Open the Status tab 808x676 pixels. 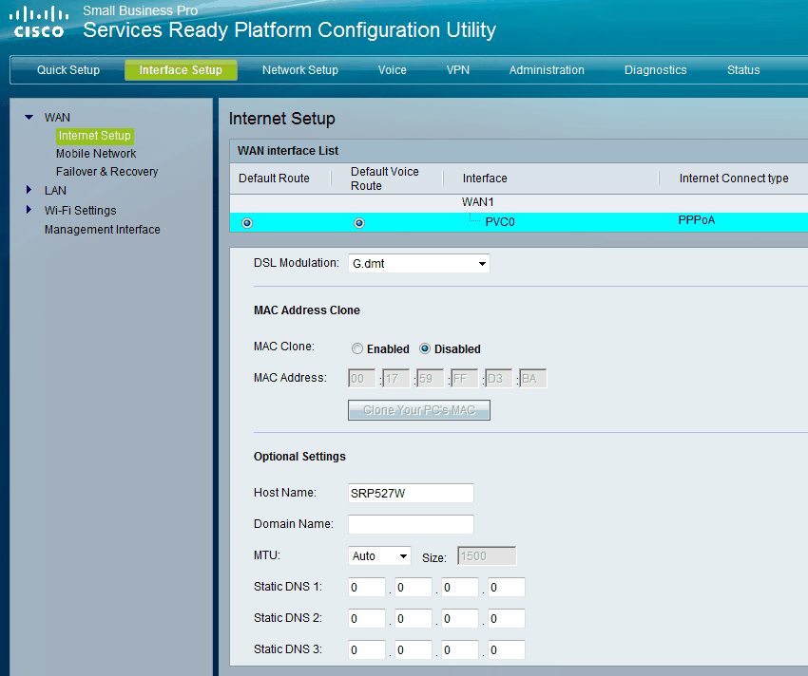click(743, 70)
